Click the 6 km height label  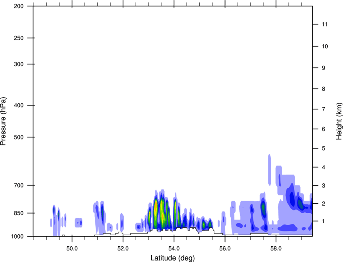[x=324, y=129]
